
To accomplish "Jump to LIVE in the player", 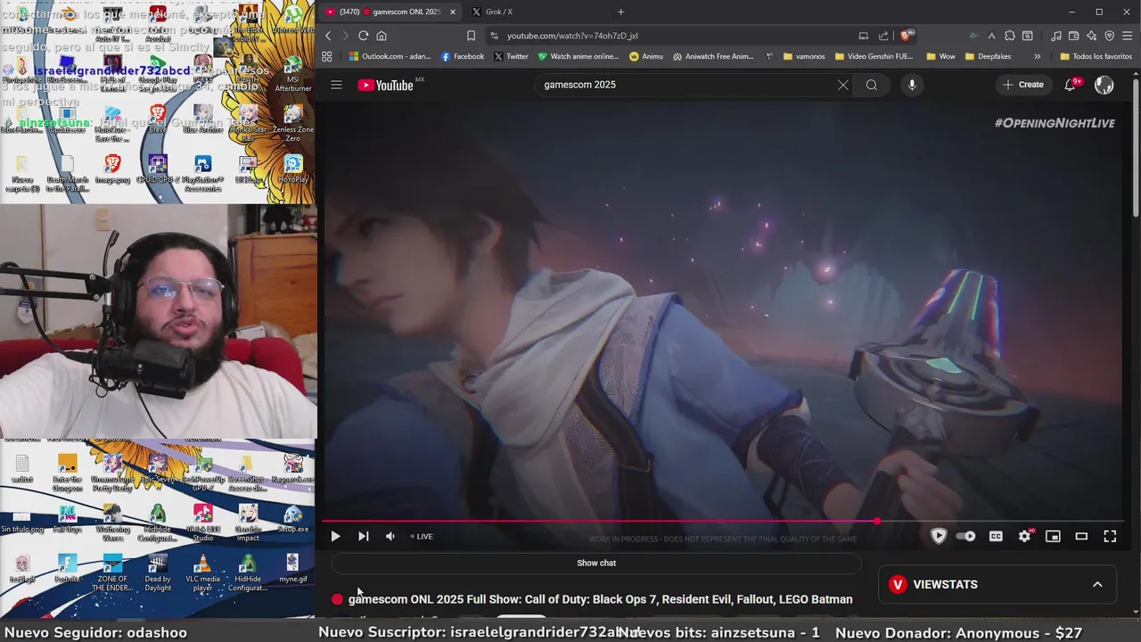I will click(x=422, y=536).
